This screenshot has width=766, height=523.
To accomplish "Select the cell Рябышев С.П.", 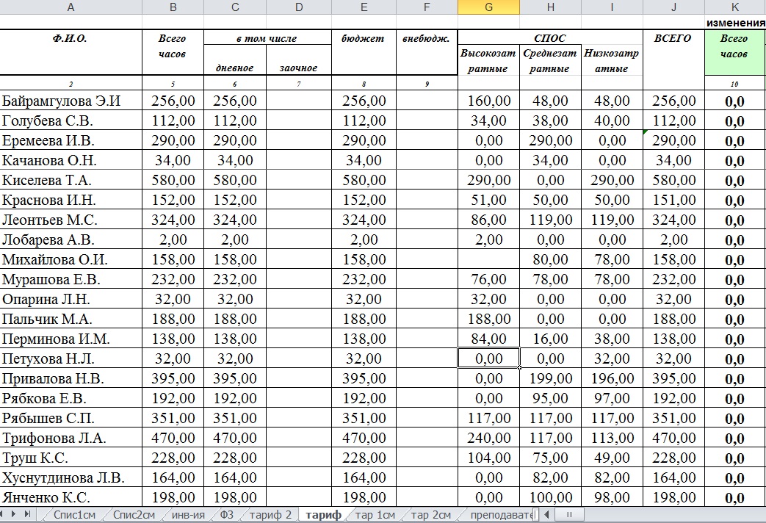I will pyautogui.click(x=71, y=418).
